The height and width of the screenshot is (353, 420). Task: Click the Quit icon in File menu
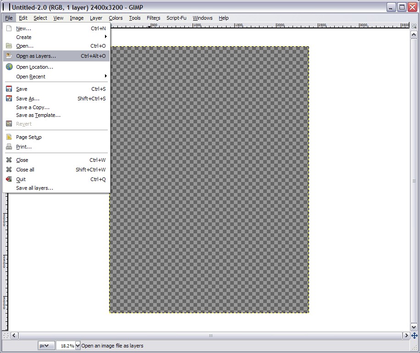tap(9, 179)
